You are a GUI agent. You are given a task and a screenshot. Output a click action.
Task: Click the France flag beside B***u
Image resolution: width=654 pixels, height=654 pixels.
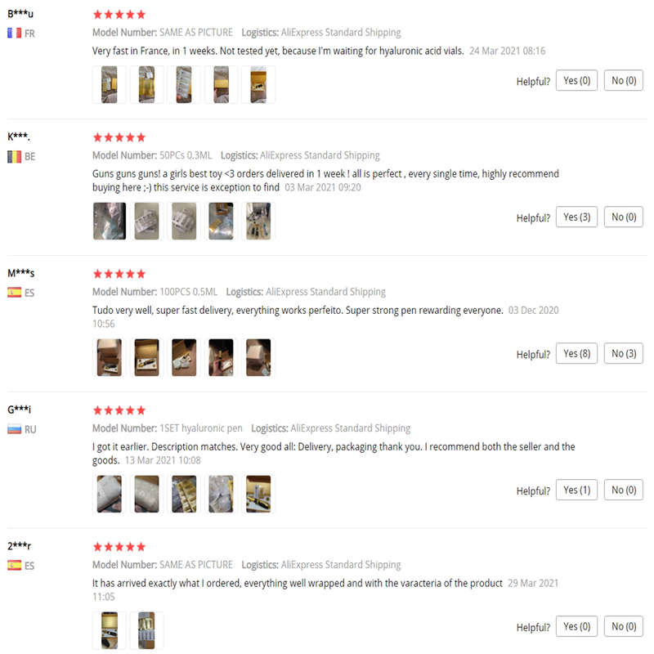[14, 34]
